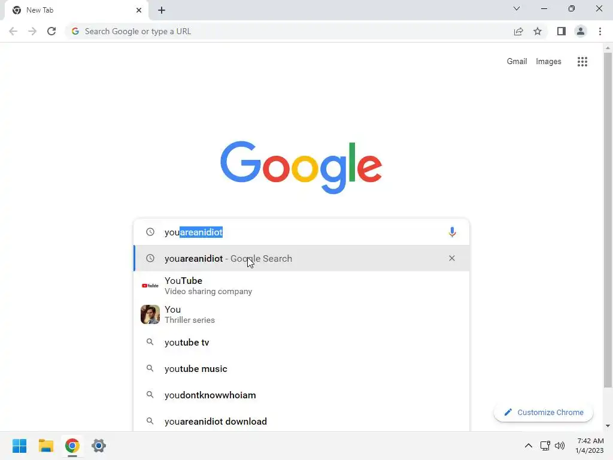Reload the page with the refresh icon

point(51,31)
